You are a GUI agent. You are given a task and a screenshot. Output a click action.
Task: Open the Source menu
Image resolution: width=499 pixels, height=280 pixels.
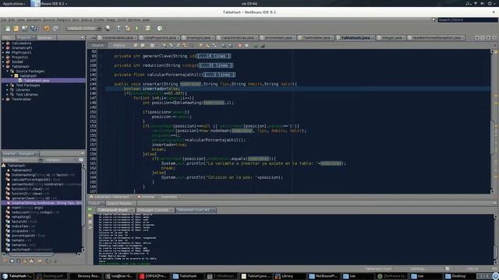48,19
